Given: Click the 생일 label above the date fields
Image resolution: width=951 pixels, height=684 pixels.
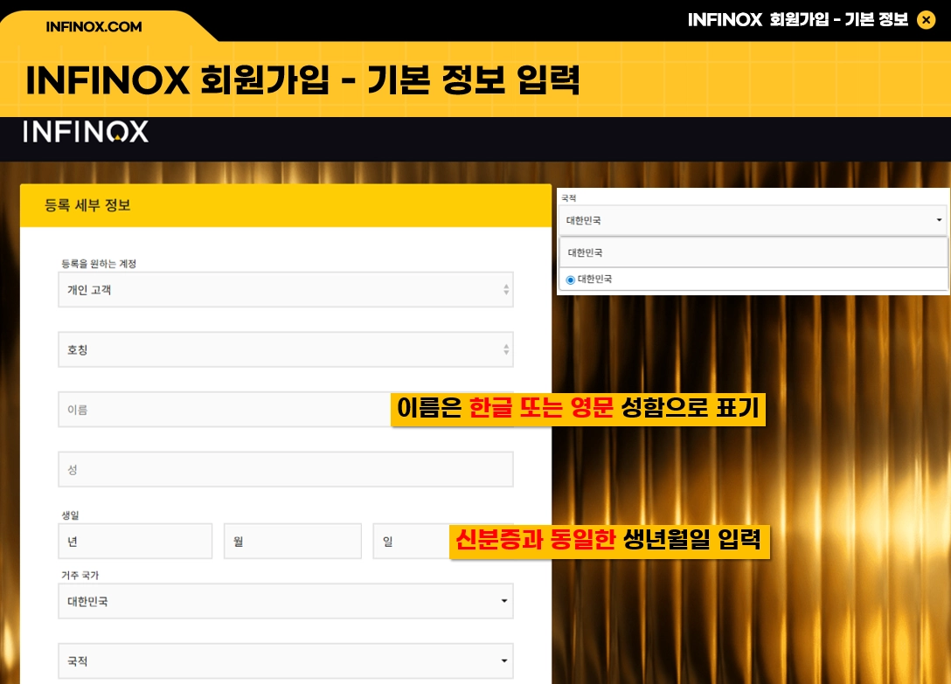Looking at the screenshot, I should pos(70,515).
